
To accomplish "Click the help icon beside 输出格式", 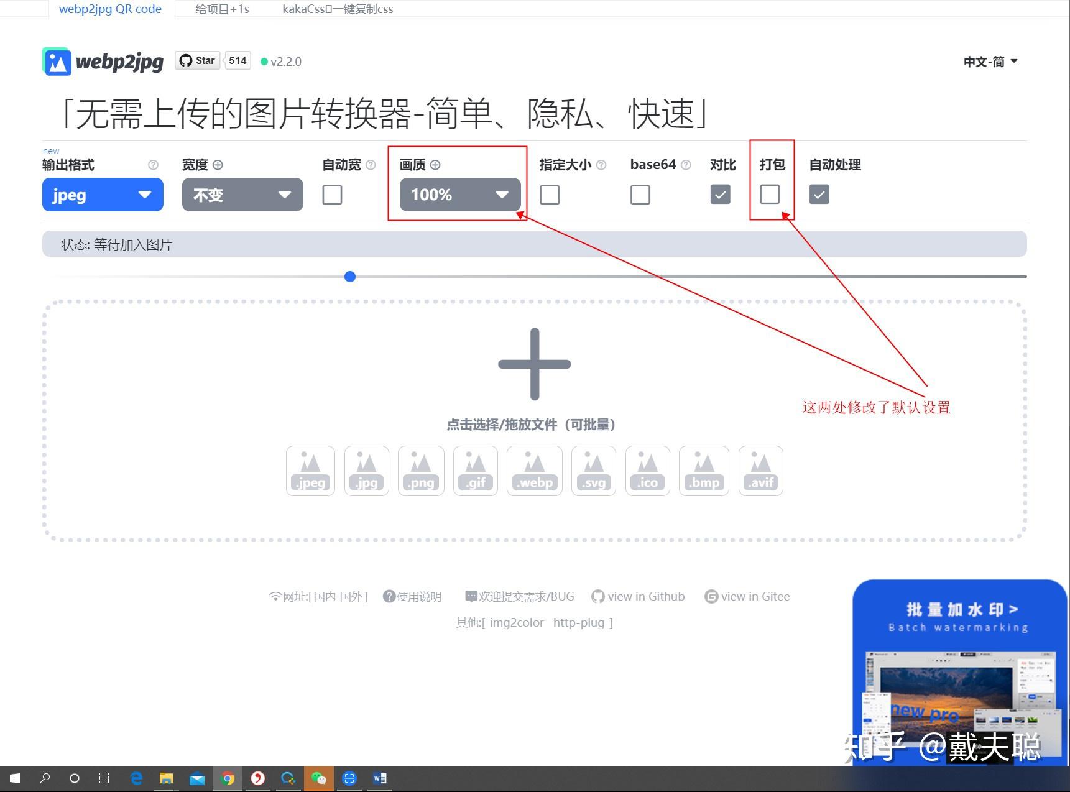I will 153,165.
